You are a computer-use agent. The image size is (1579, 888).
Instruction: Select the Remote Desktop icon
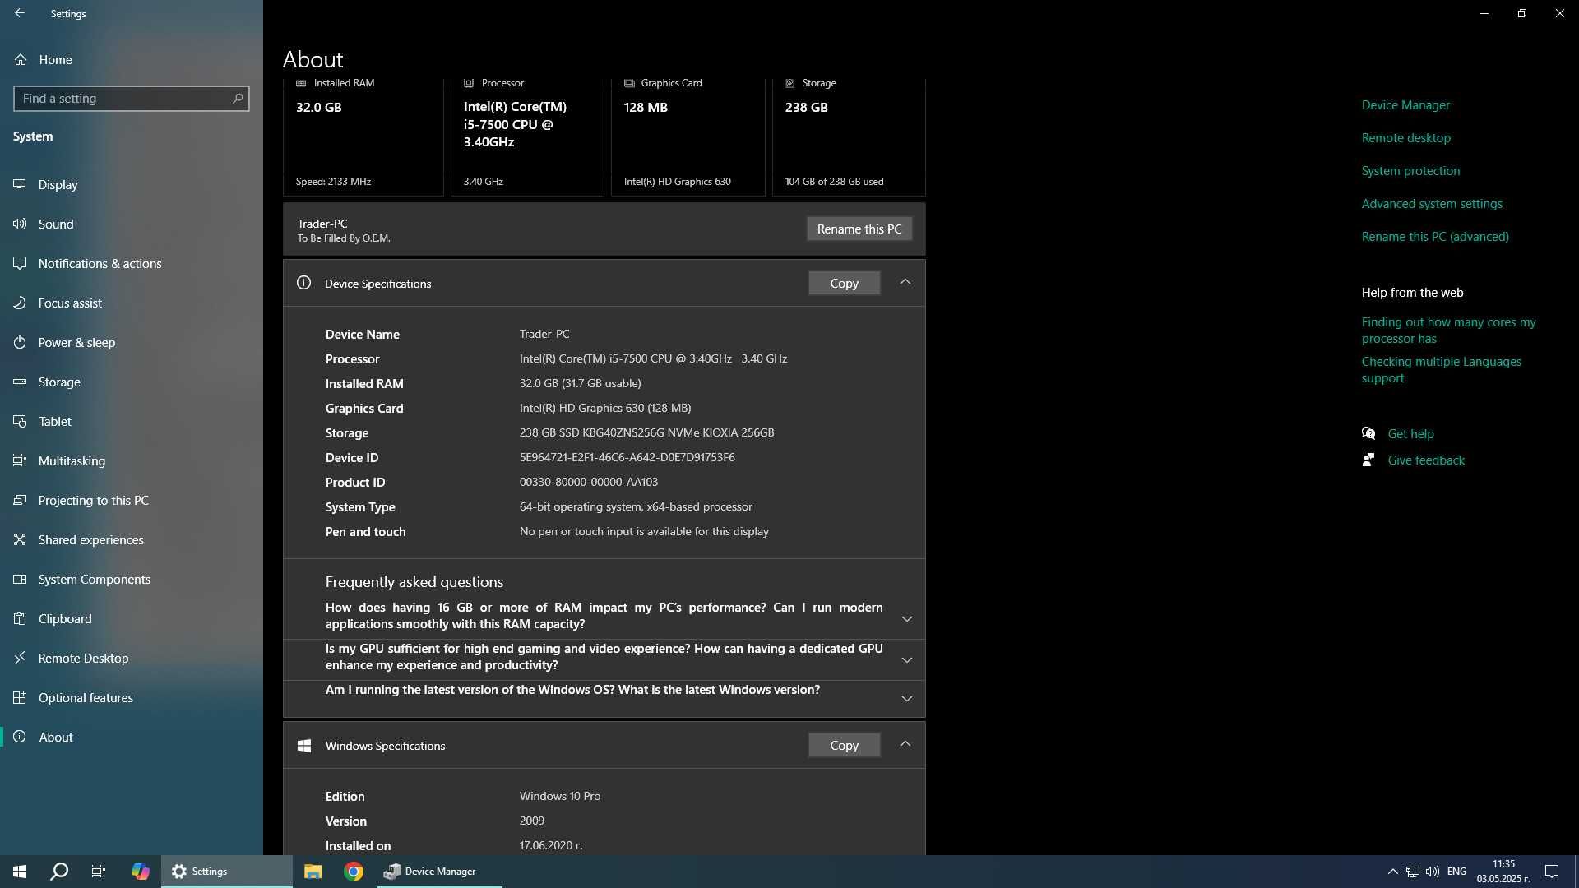point(20,658)
